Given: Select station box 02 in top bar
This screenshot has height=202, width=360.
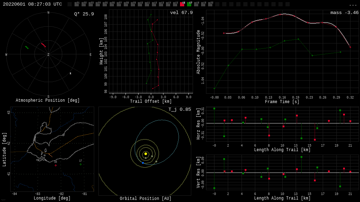Looking at the screenshot, I should pos(84,4).
